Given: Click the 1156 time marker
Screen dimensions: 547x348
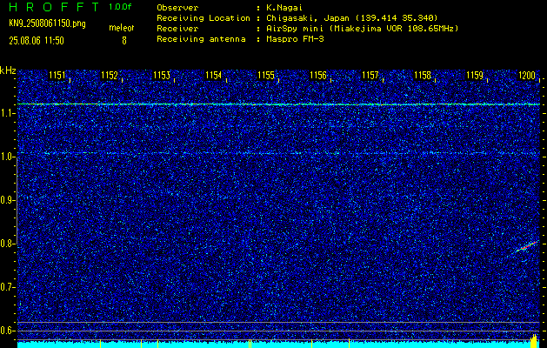Looking at the screenshot, I should coord(318,75).
